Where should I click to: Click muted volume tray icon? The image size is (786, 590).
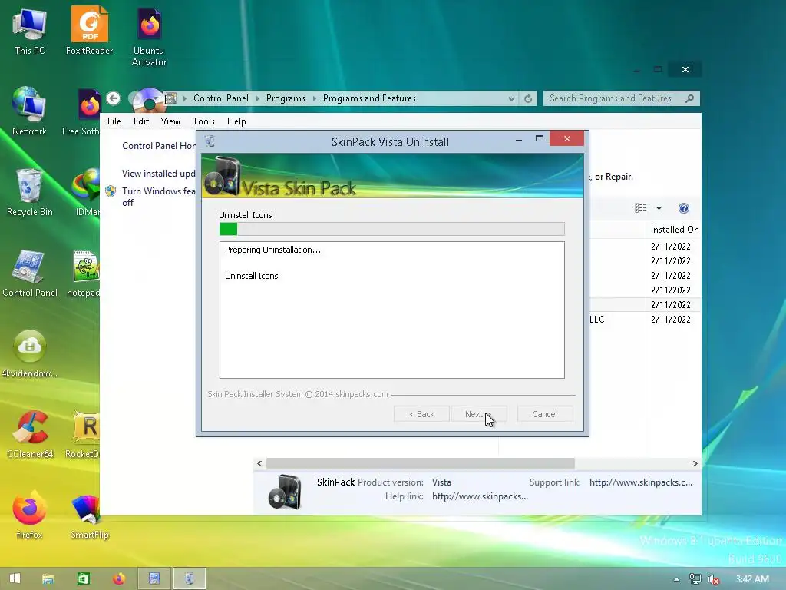pyautogui.click(x=713, y=579)
